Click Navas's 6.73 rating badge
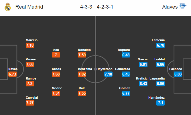This screenshot has width=191, height=115. pyautogui.click(x=12, y=74)
